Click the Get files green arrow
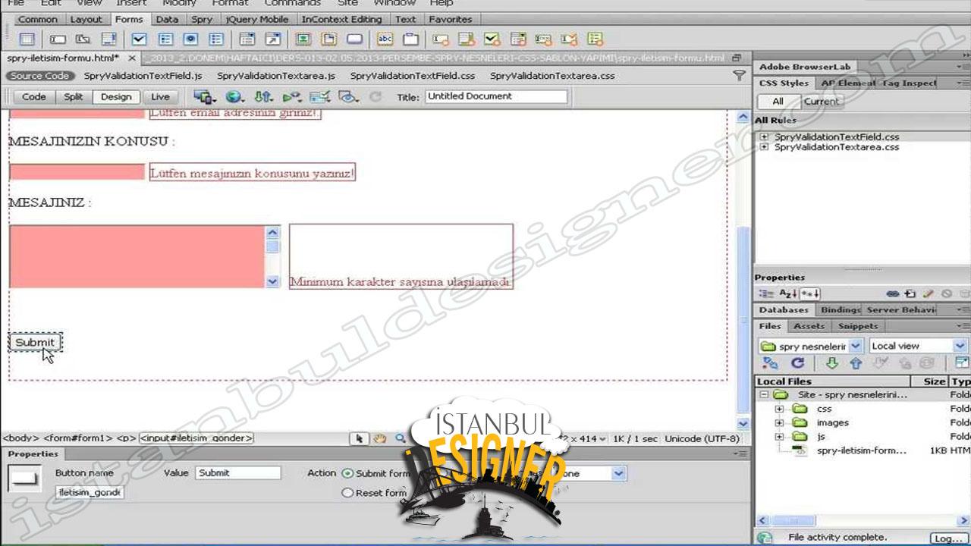 coord(831,364)
